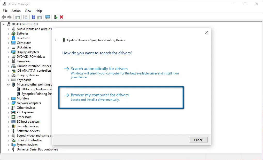
Task: Collapse the Mice and other pointing devices category
Action: click(x=8, y=84)
